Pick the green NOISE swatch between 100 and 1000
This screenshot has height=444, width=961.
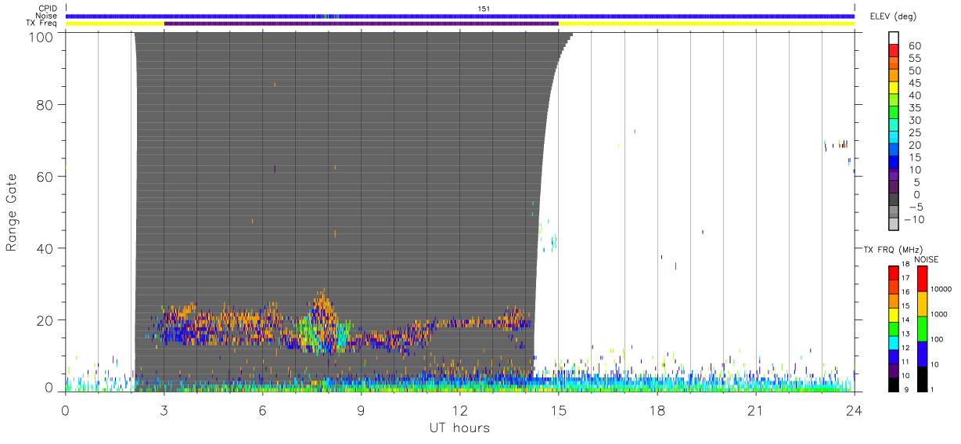pyautogui.click(x=923, y=327)
